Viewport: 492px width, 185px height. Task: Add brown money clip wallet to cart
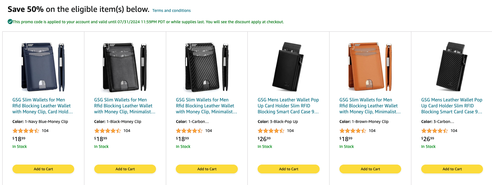click(x=370, y=169)
